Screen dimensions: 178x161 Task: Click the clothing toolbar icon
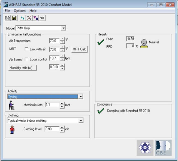(x=35, y=18)
